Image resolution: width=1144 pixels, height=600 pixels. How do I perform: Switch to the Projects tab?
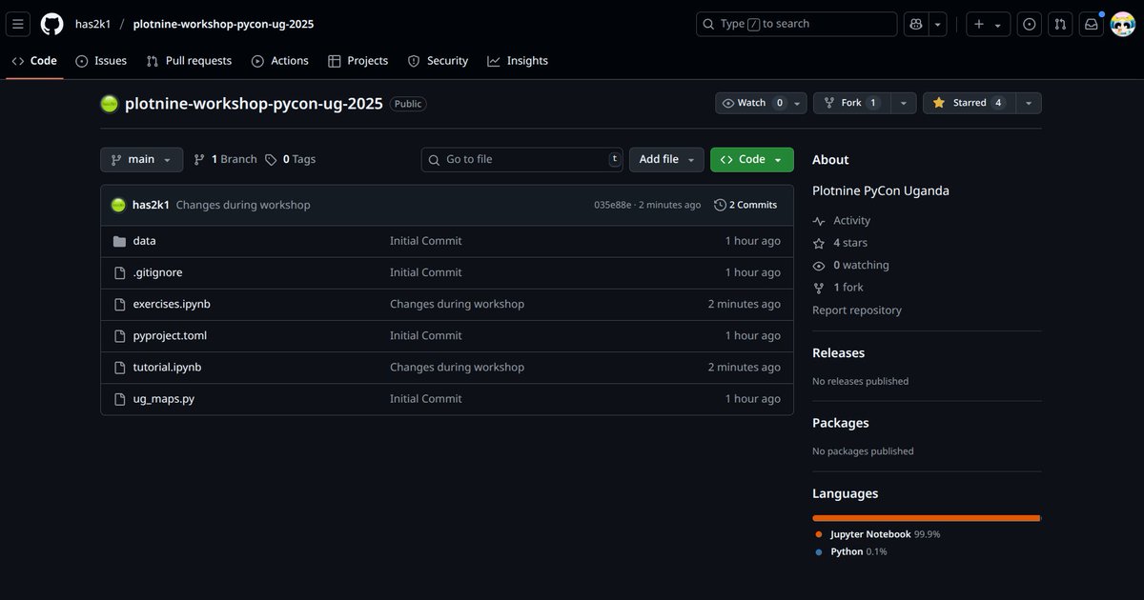[357, 61]
